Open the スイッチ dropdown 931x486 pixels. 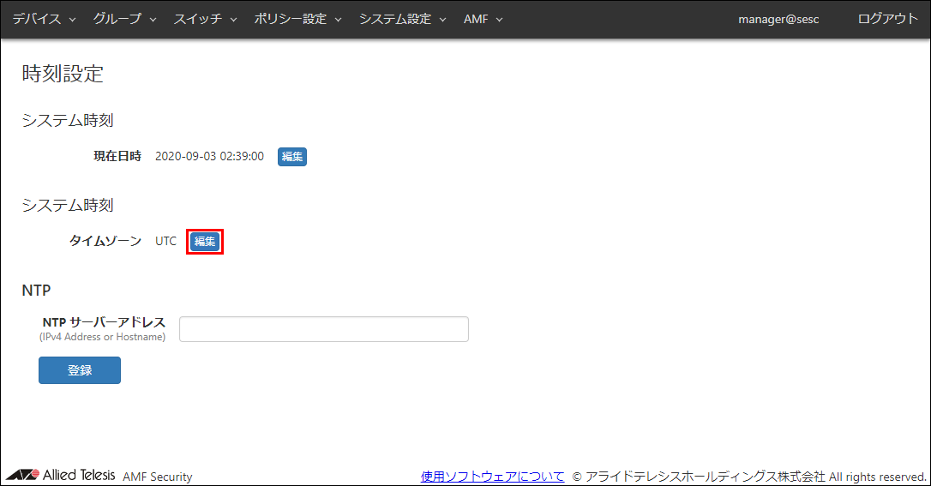tap(205, 19)
